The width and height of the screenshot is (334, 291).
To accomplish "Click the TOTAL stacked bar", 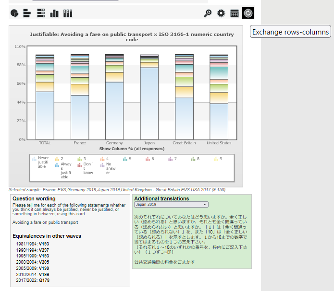I will [45, 97].
